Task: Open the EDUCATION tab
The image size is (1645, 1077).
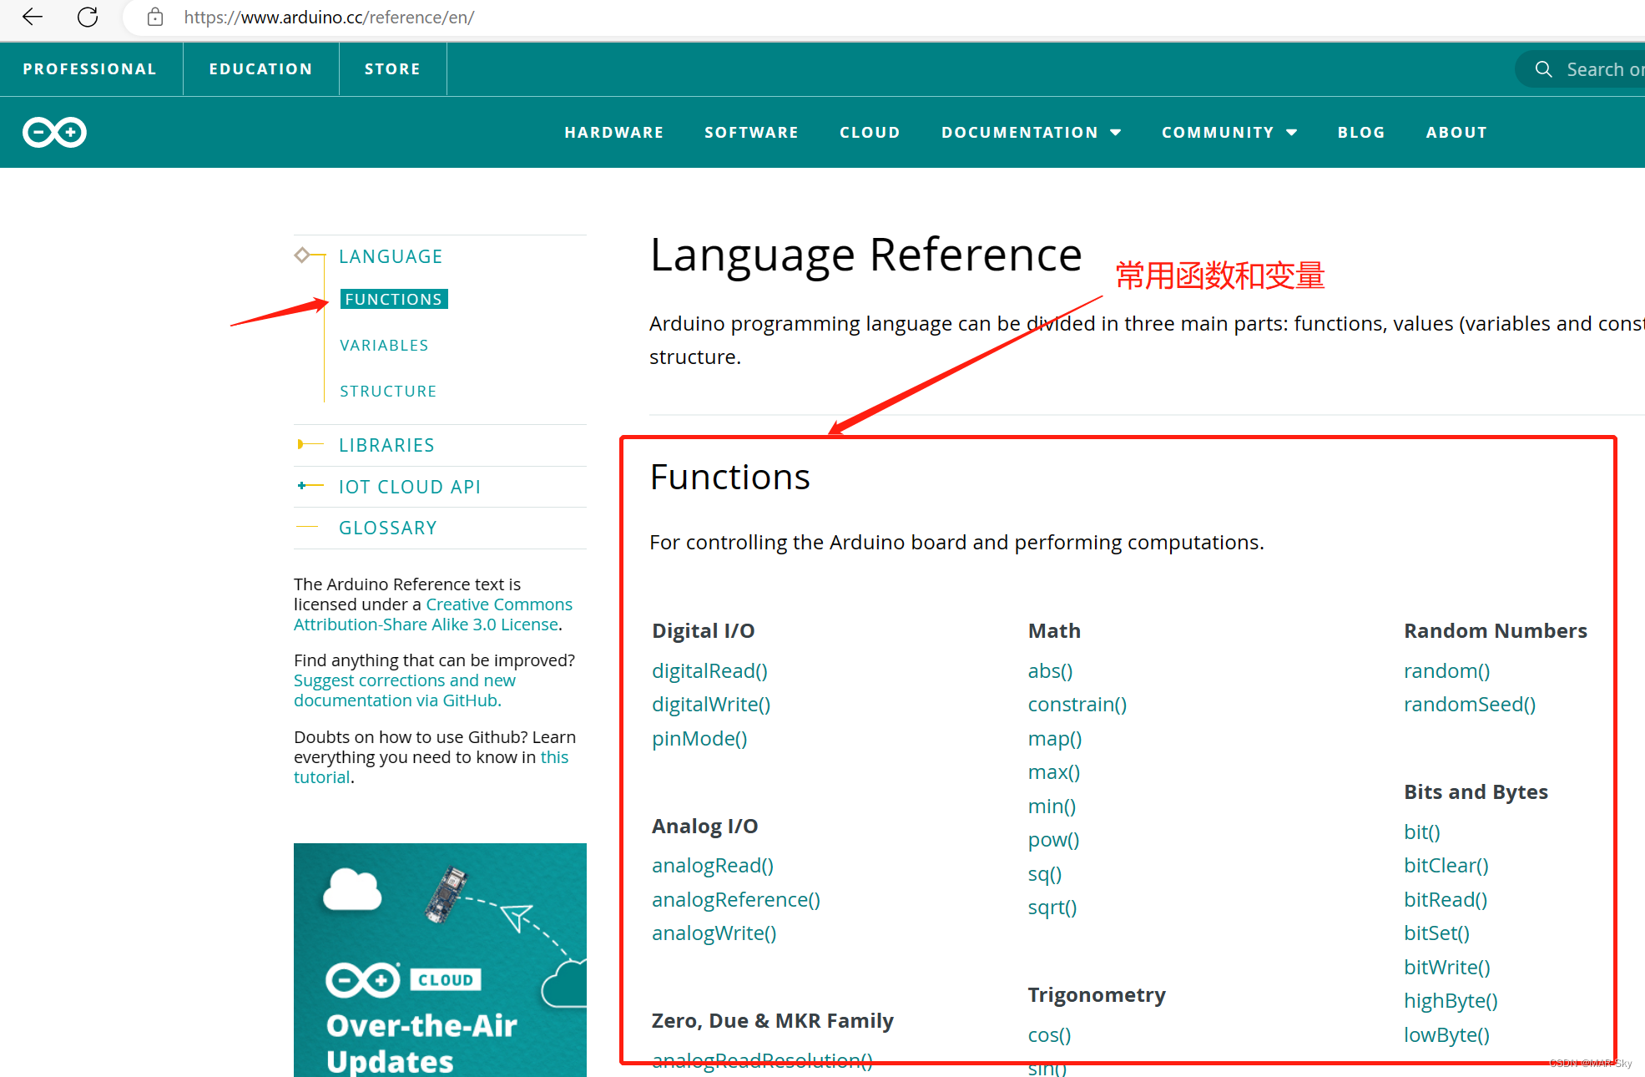Action: pos(260,69)
